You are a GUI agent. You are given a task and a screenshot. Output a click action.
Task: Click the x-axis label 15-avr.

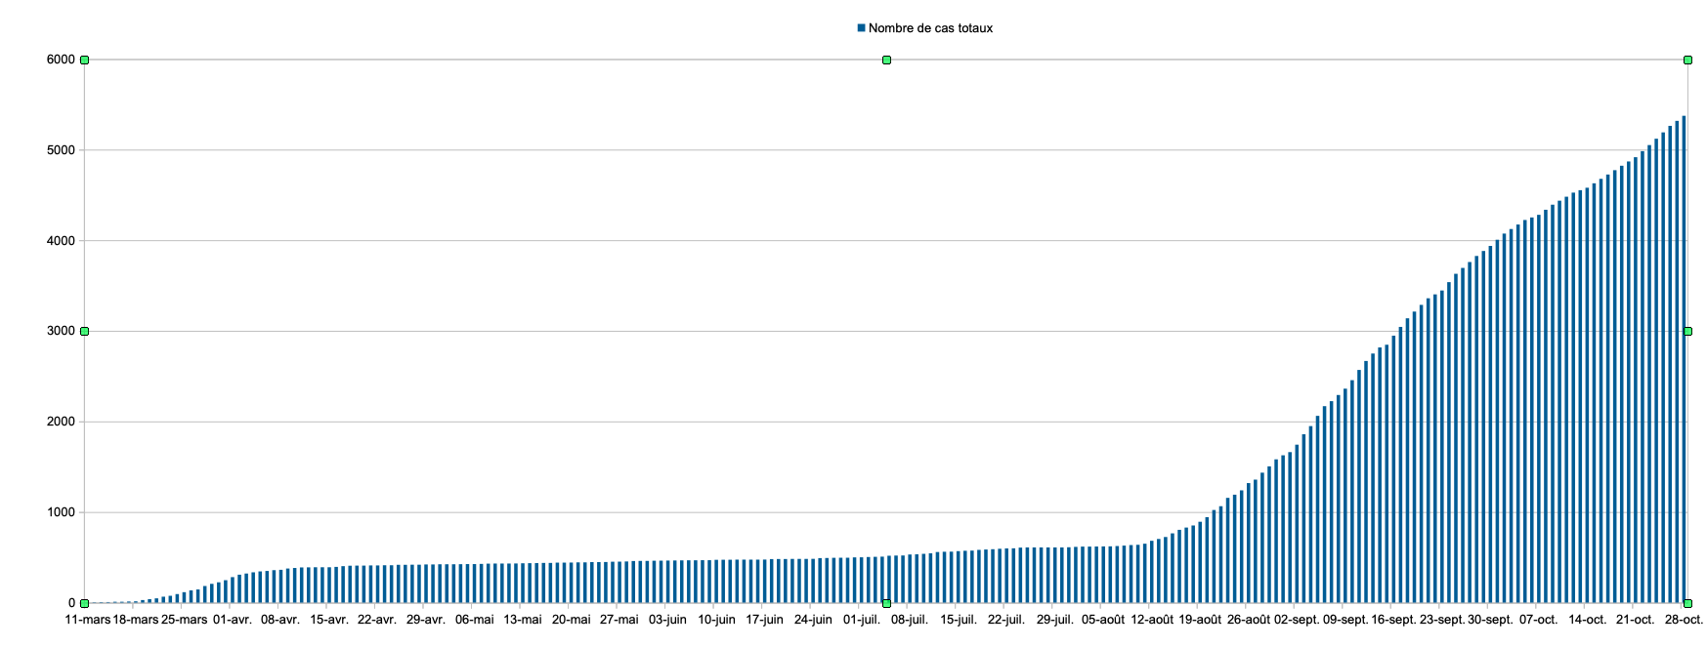(x=329, y=620)
